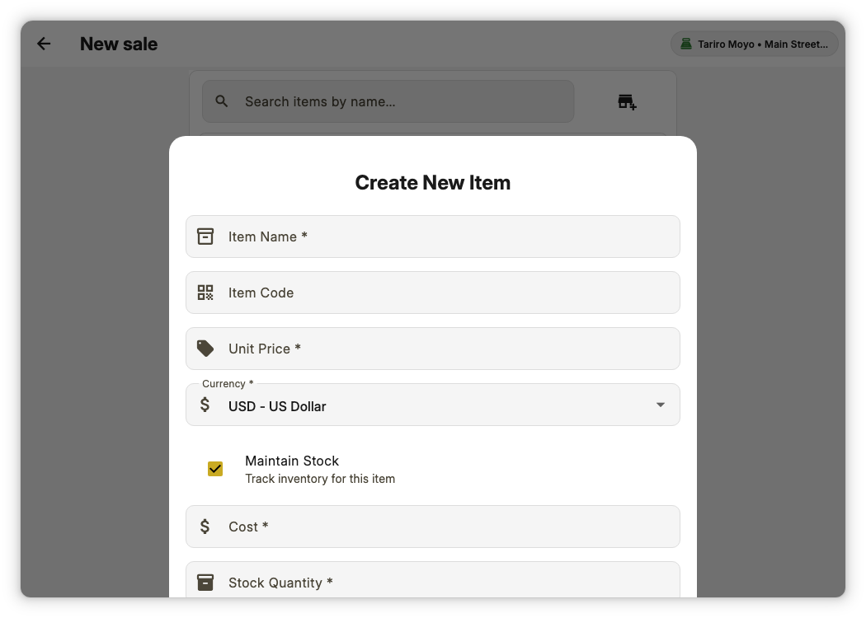Focus the Cost input field
The height and width of the screenshot is (618, 866).
[433, 527]
